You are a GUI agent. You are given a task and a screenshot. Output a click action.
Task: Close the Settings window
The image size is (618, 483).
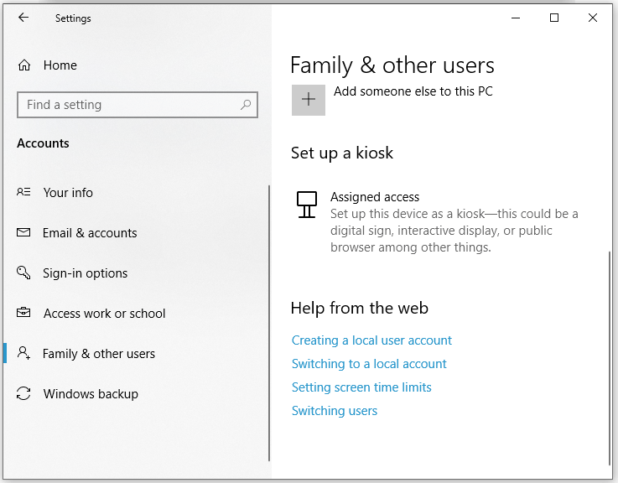pos(592,18)
